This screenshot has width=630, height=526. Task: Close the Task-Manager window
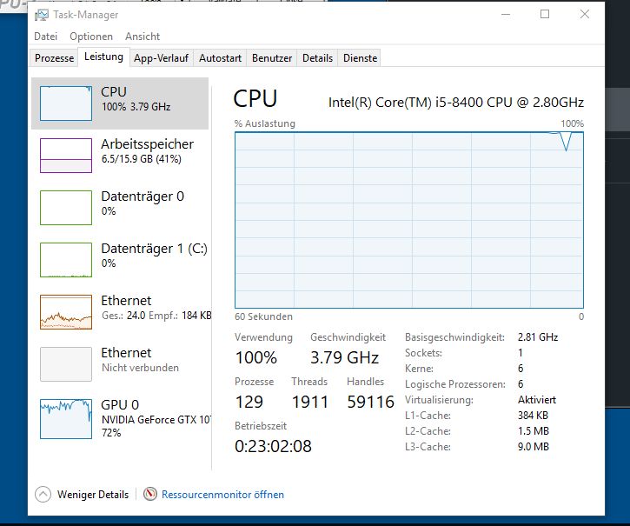click(x=585, y=15)
